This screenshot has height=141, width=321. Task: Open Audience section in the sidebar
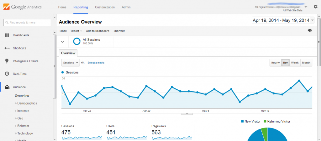[x=19, y=87]
